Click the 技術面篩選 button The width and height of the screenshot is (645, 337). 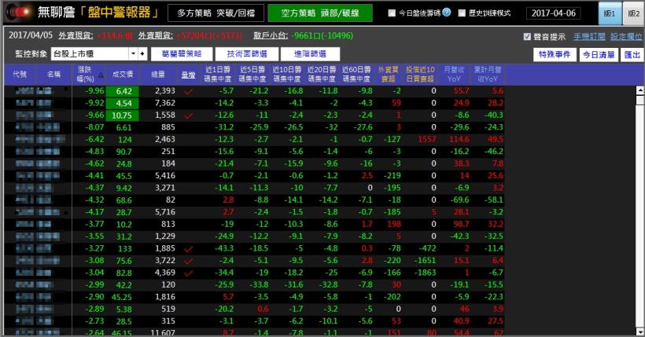(247, 54)
